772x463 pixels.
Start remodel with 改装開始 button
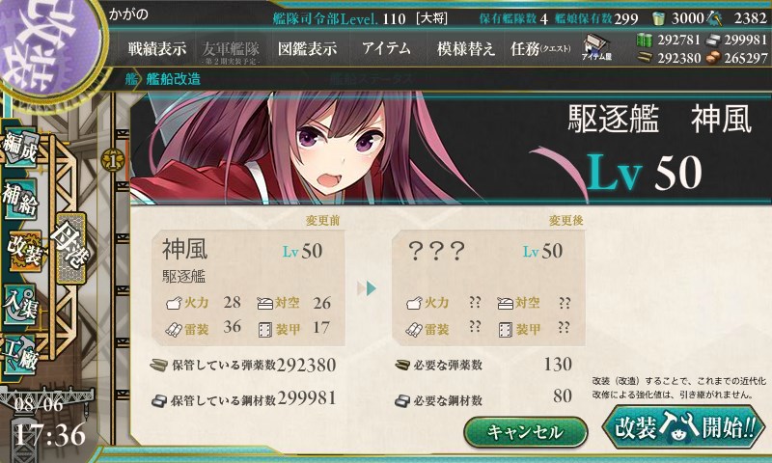[684, 427]
